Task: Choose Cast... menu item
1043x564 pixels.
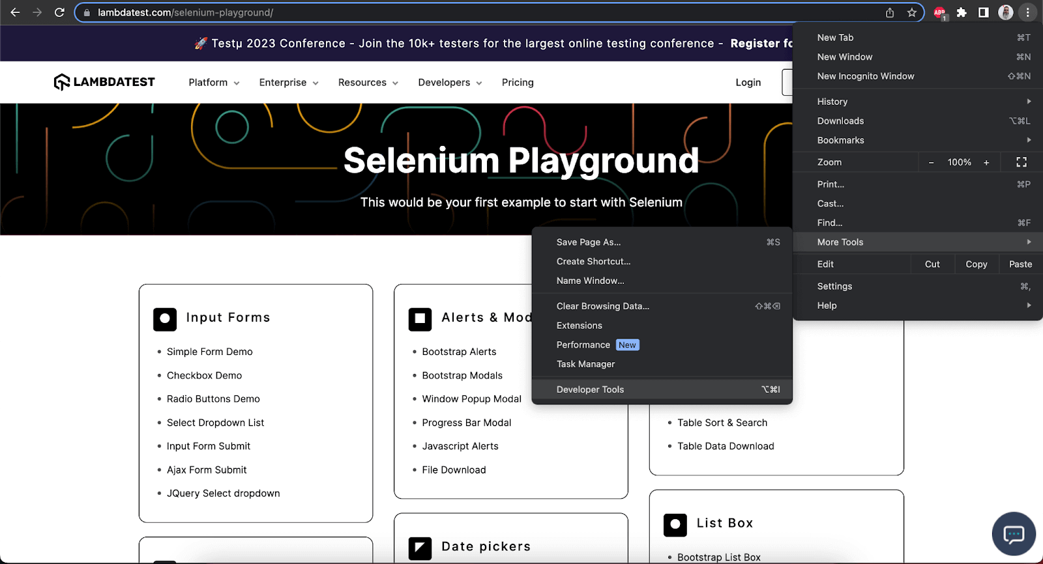Action: (x=918, y=204)
